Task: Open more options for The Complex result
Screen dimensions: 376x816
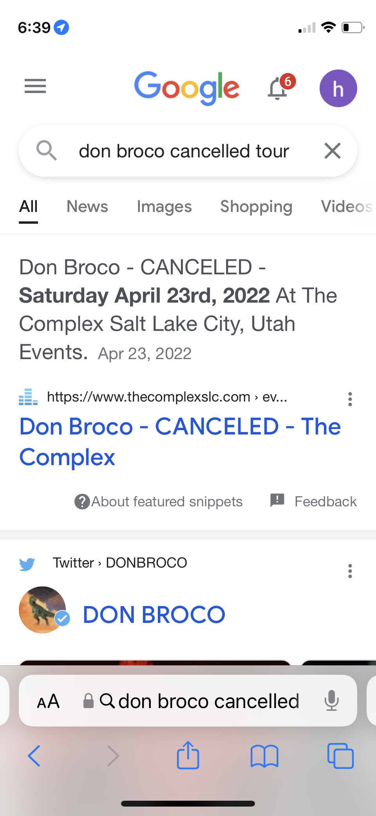Action: pyautogui.click(x=350, y=399)
